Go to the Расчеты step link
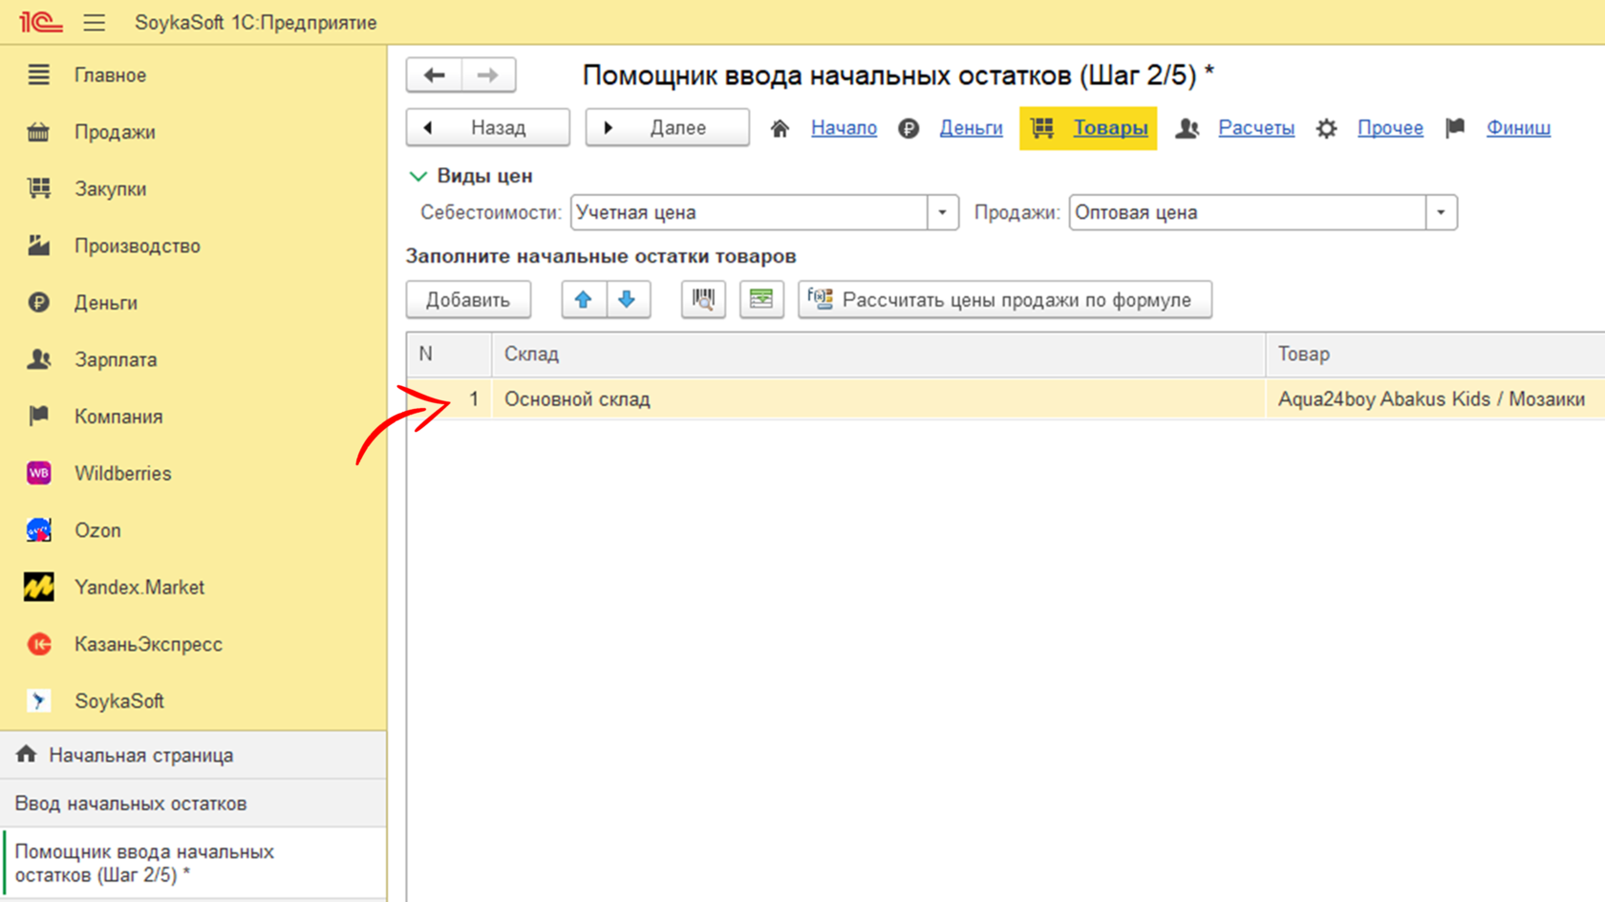1605x902 pixels. coord(1256,128)
